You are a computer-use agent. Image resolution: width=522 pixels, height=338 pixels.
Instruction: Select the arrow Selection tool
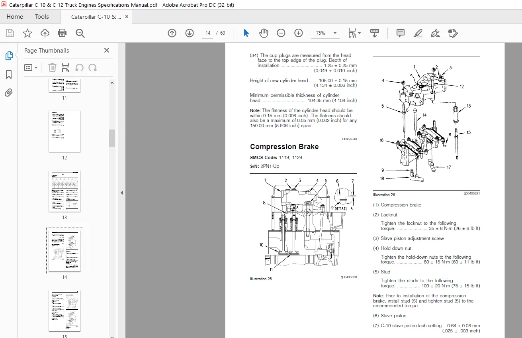tap(246, 33)
